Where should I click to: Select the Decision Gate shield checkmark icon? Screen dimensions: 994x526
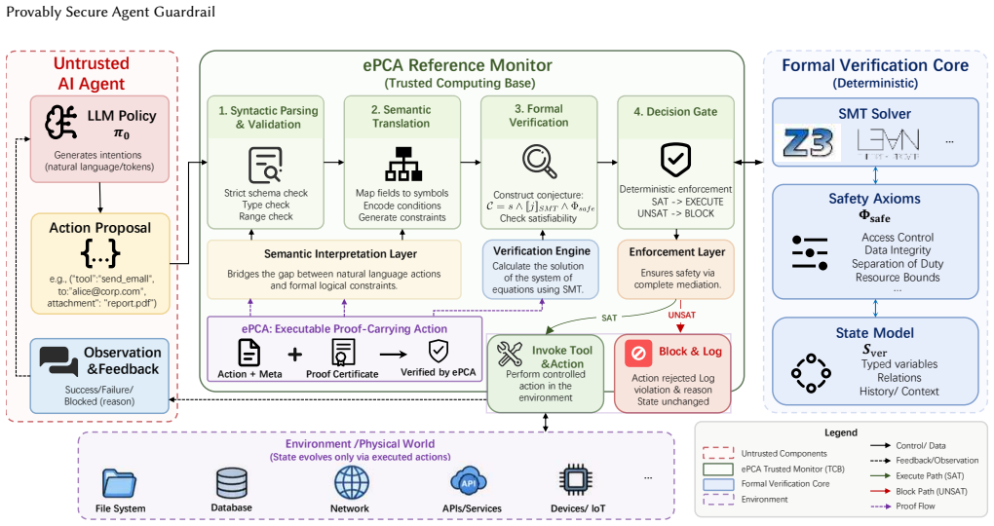point(675,160)
